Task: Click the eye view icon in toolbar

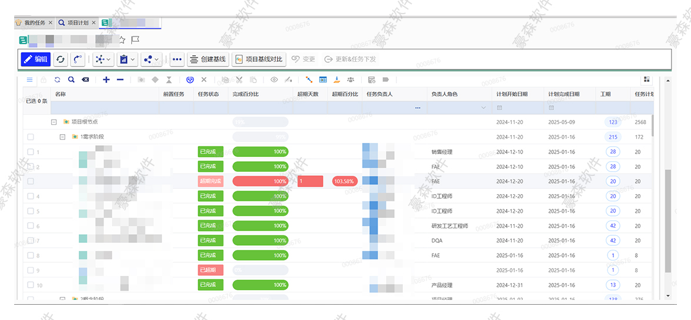Action: [273, 80]
